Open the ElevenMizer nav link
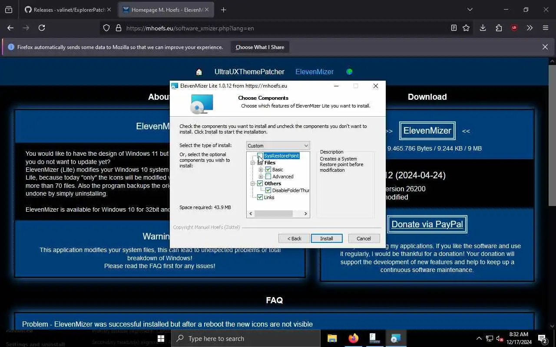Viewport: 556px width, 347px height. (314, 72)
